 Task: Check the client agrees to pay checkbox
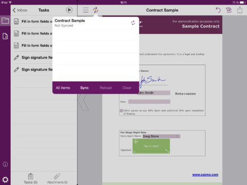pos(121,110)
